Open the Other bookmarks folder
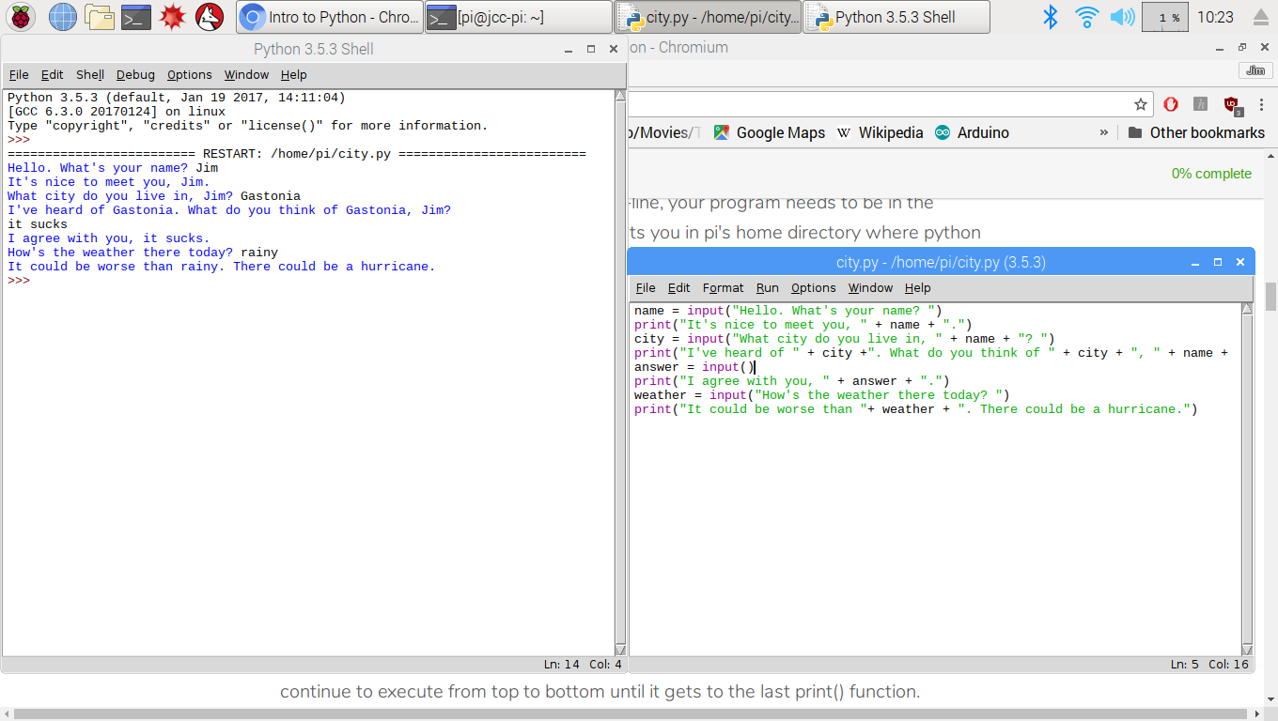1278x721 pixels. pyautogui.click(x=1196, y=132)
